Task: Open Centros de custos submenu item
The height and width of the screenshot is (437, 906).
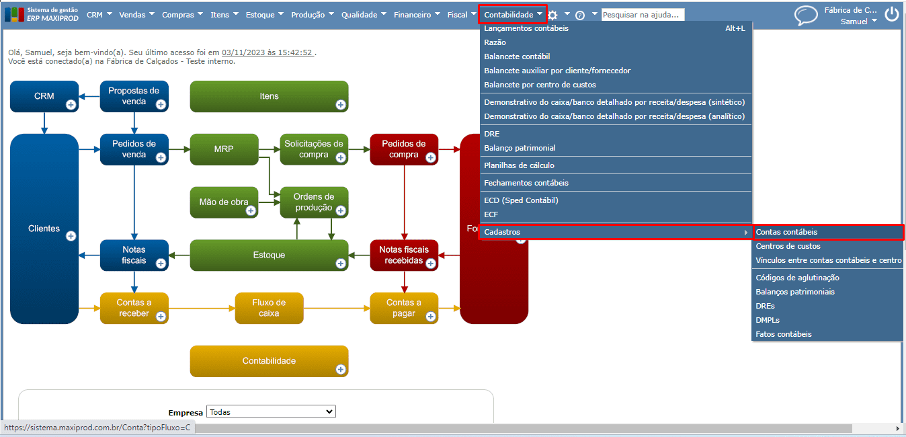Action: pos(828,246)
